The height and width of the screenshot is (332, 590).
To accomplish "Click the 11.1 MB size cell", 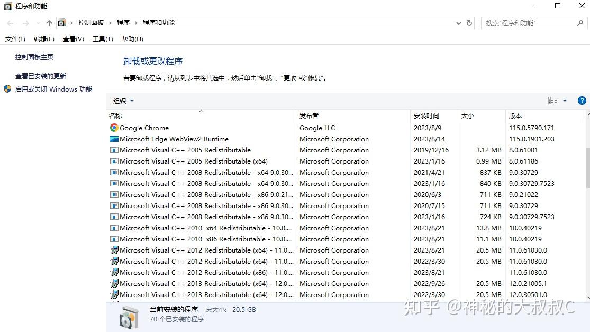I will click(488, 239).
